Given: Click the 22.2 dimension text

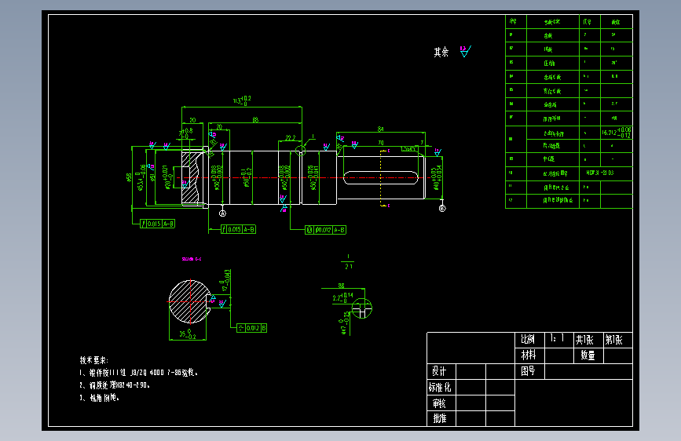Looking at the screenshot, I should [x=291, y=137].
